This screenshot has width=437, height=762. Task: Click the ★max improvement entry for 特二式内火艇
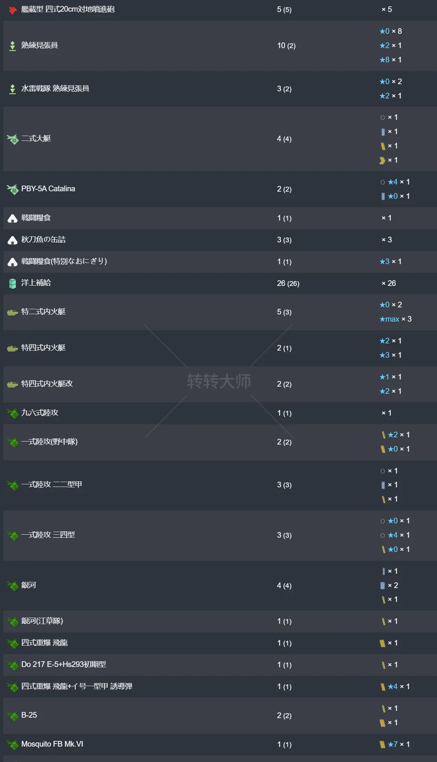tap(395, 319)
